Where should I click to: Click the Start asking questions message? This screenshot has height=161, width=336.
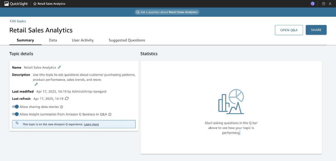231,128
